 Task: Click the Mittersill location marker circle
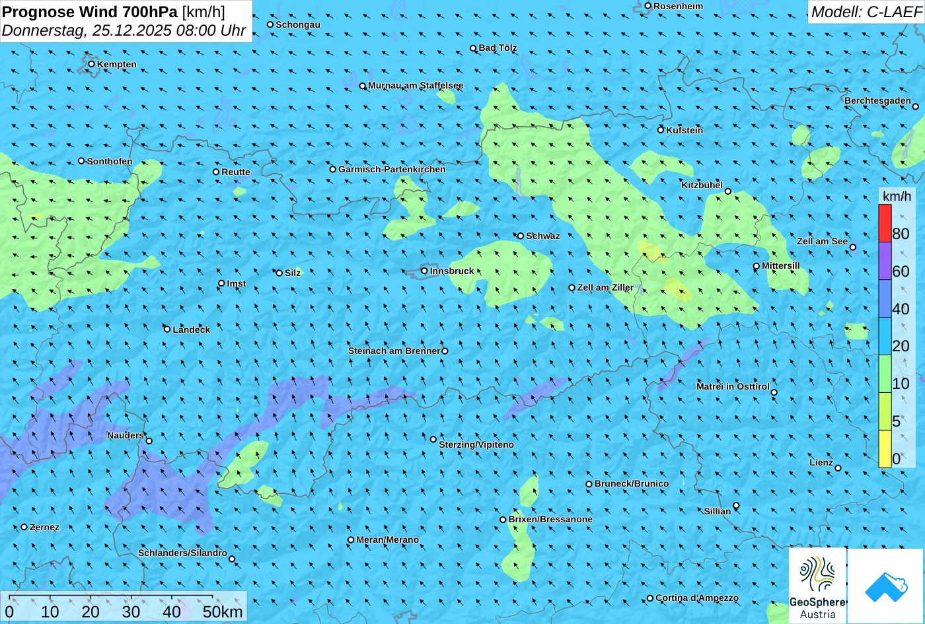click(757, 266)
